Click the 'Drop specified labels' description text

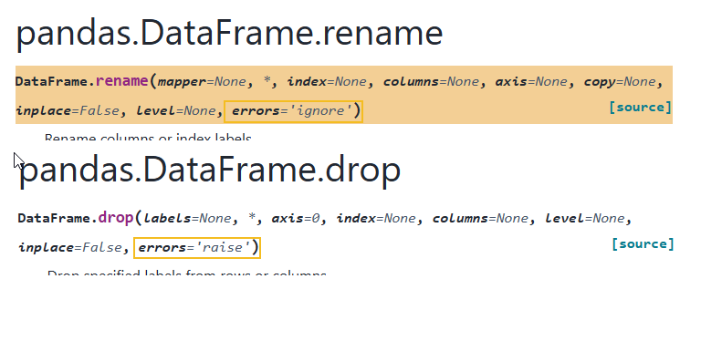[x=187, y=274]
